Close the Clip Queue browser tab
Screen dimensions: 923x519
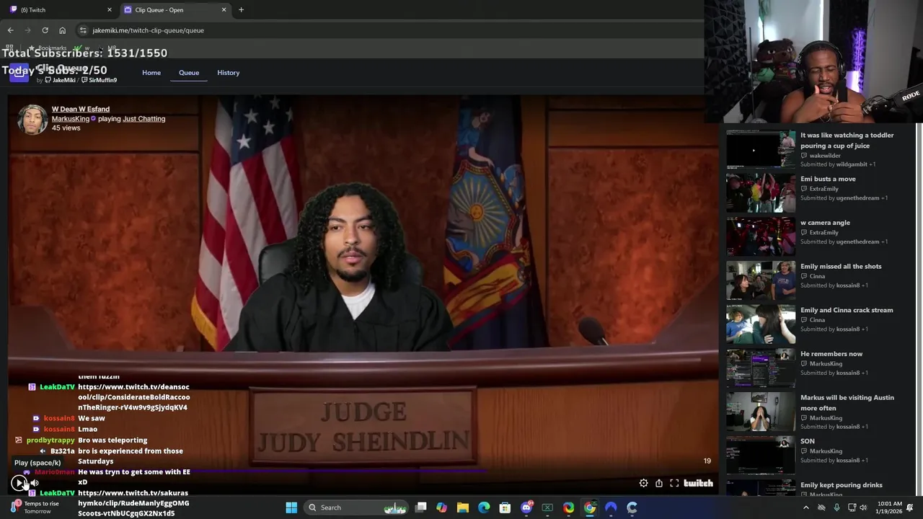coord(224,10)
